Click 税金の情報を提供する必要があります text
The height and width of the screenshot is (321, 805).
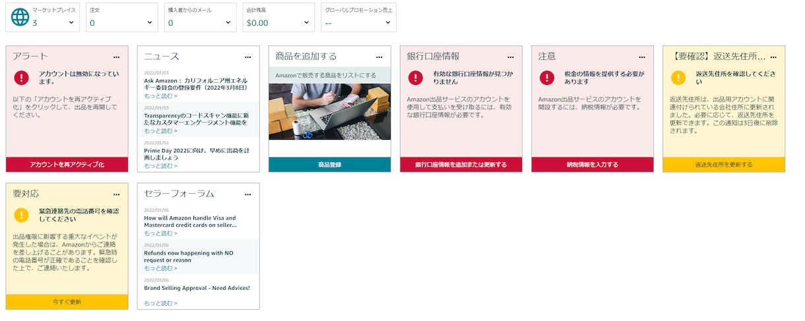pos(604,78)
